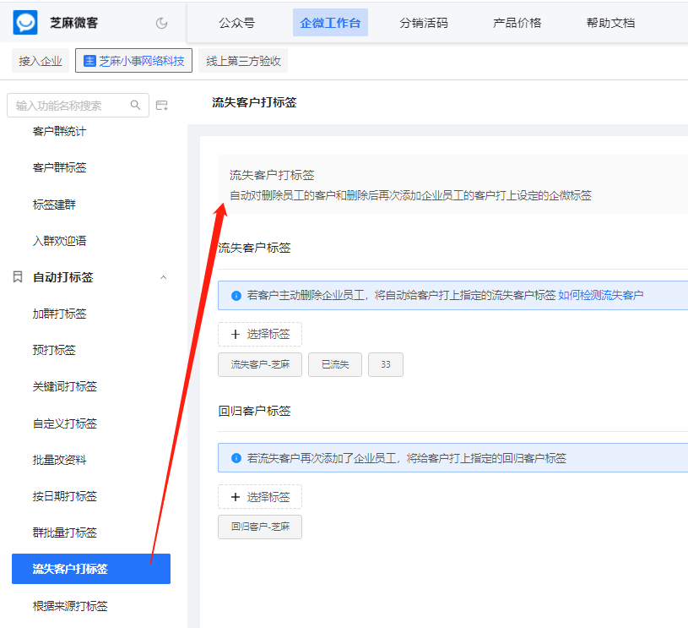The width and height of the screenshot is (688, 628).
Task: Open 批量改资料 menu item
Action: click(x=59, y=460)
